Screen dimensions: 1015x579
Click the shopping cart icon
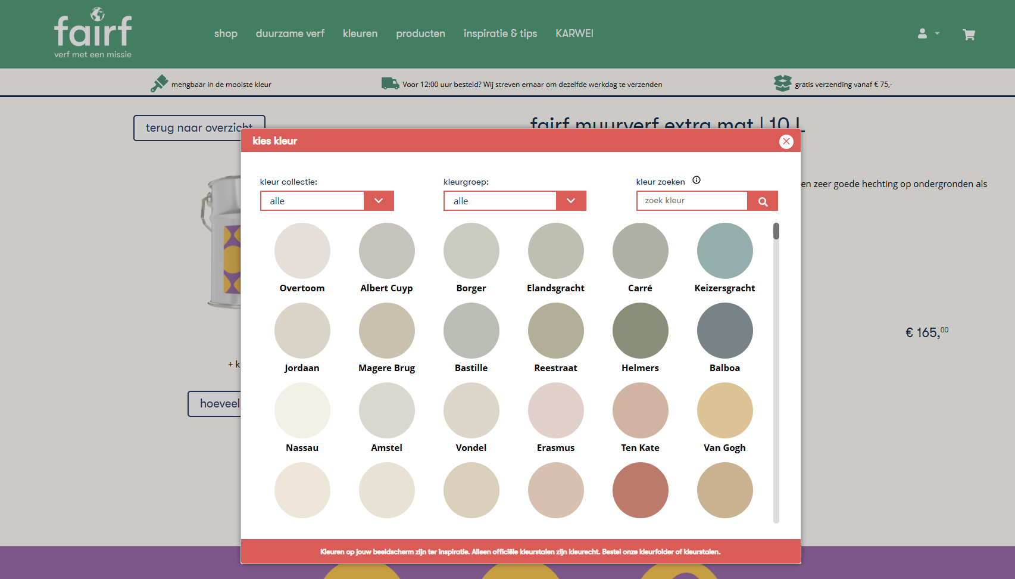point(969,35)
